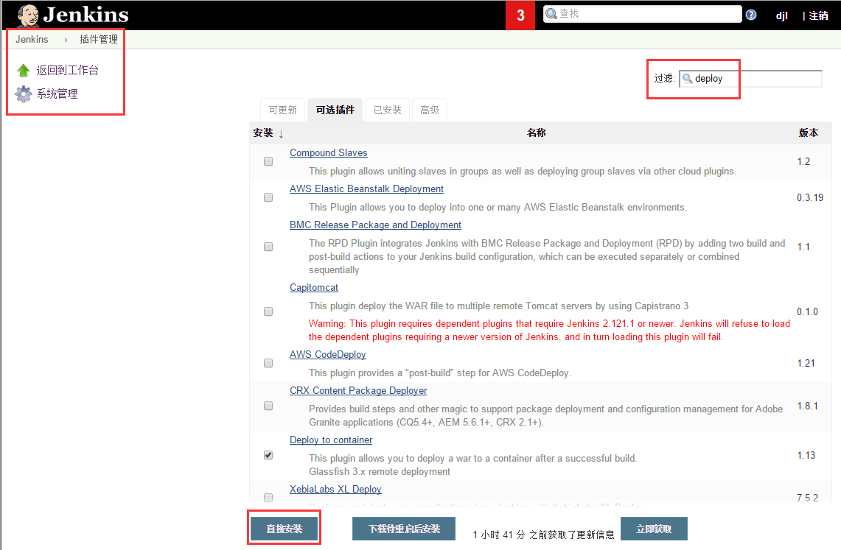Open the AWS CodeDeploy link
The image size is (841, 550).
(x=328, y=355)
